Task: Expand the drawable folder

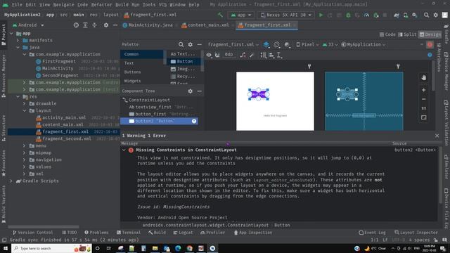Action: [x=25, y=103]
